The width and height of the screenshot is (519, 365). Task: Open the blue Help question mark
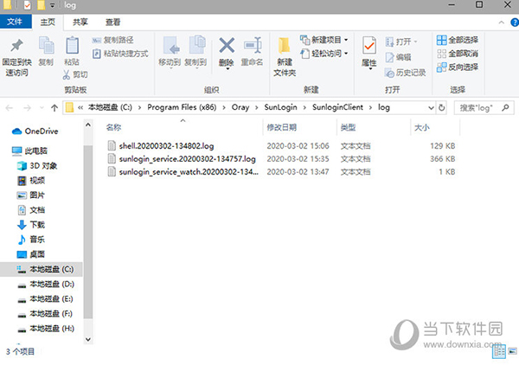[x=515, y=22]
